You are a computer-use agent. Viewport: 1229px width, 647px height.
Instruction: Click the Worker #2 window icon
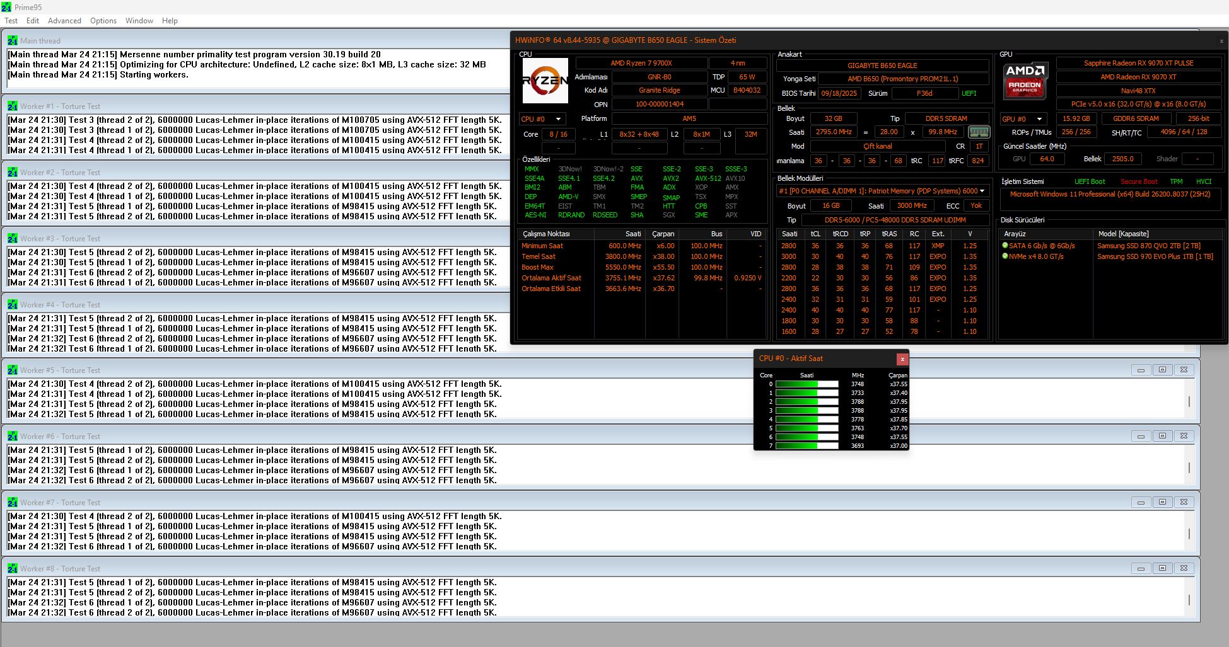click(13, 172)
